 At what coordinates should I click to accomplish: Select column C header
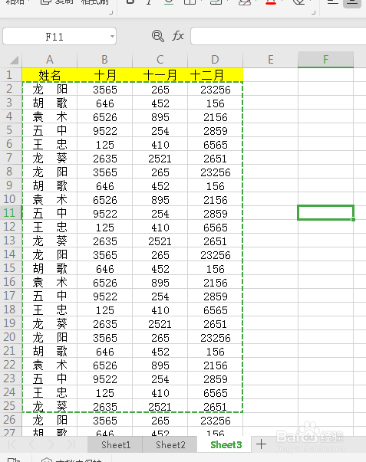[x=160, y=60]
